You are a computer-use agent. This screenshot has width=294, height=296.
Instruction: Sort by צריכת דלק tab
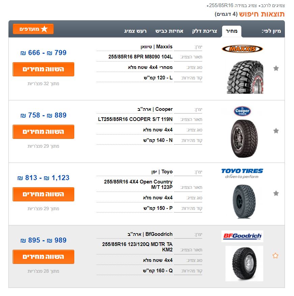tap(205, 31)
